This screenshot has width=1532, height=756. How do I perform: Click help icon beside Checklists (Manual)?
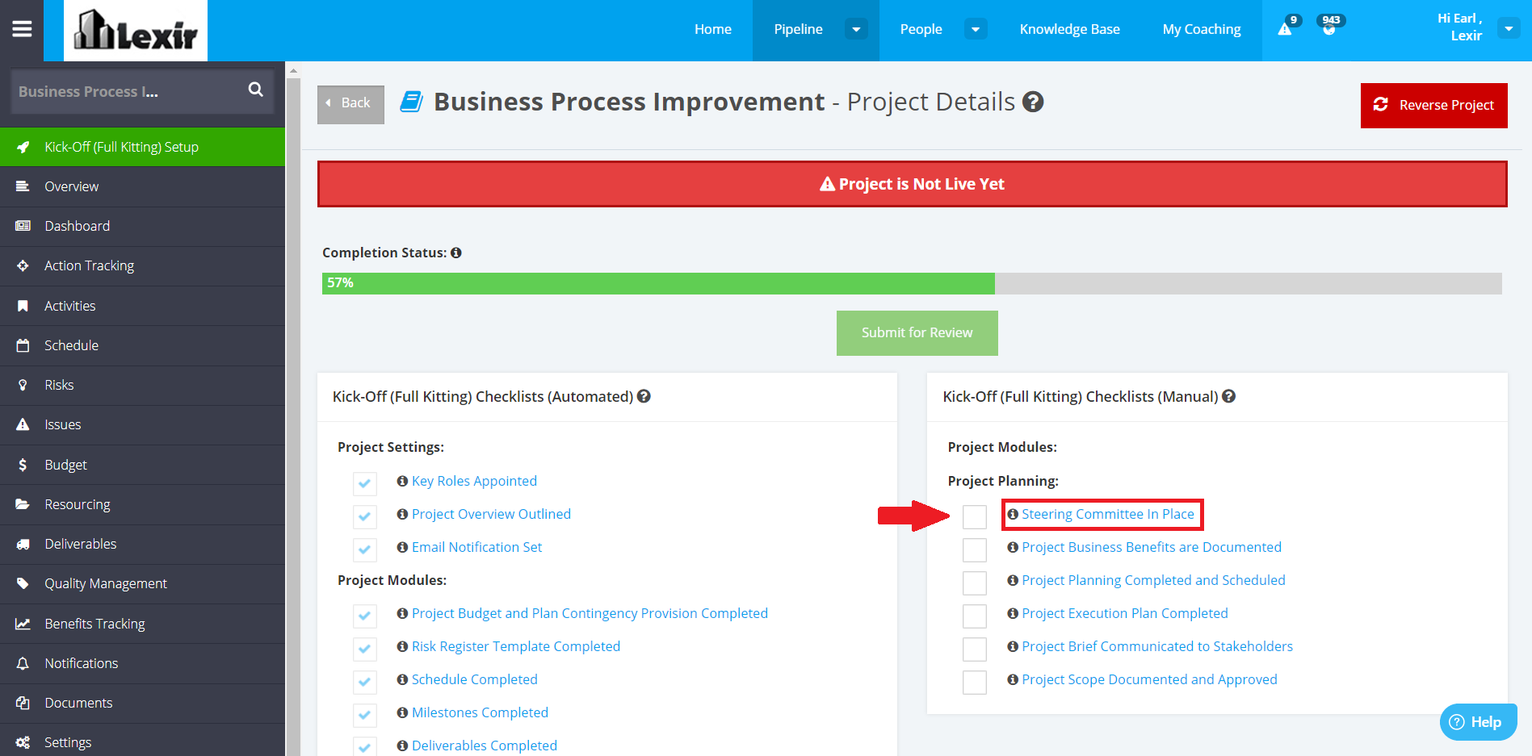point(1228,396)
